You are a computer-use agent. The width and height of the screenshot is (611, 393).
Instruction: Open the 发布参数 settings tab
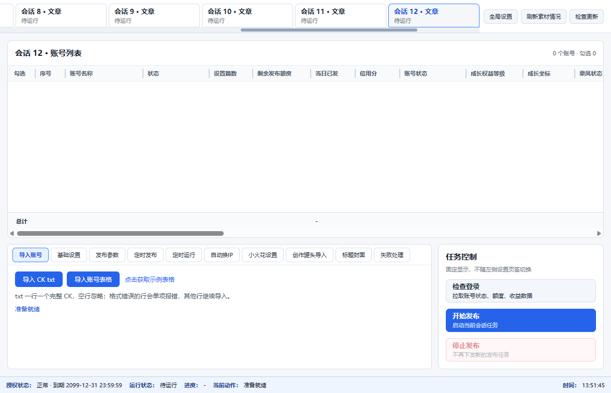(x=107, y=255)
